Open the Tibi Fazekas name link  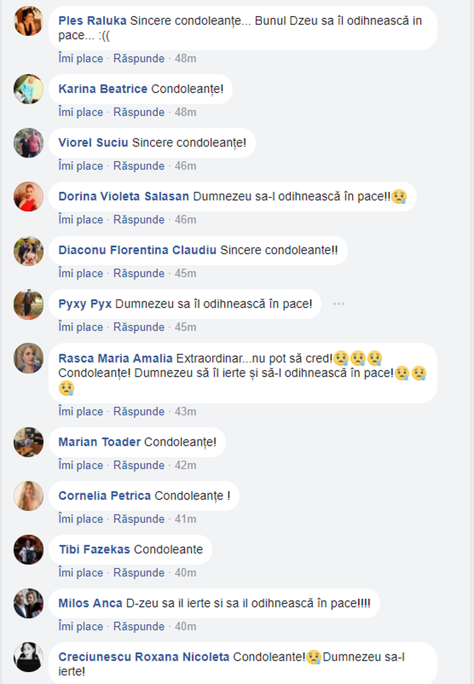[94, 549]
